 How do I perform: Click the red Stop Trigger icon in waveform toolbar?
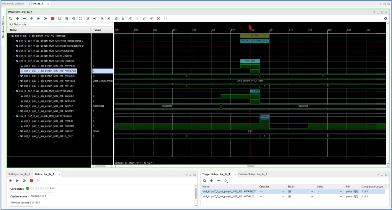point(52,18)
